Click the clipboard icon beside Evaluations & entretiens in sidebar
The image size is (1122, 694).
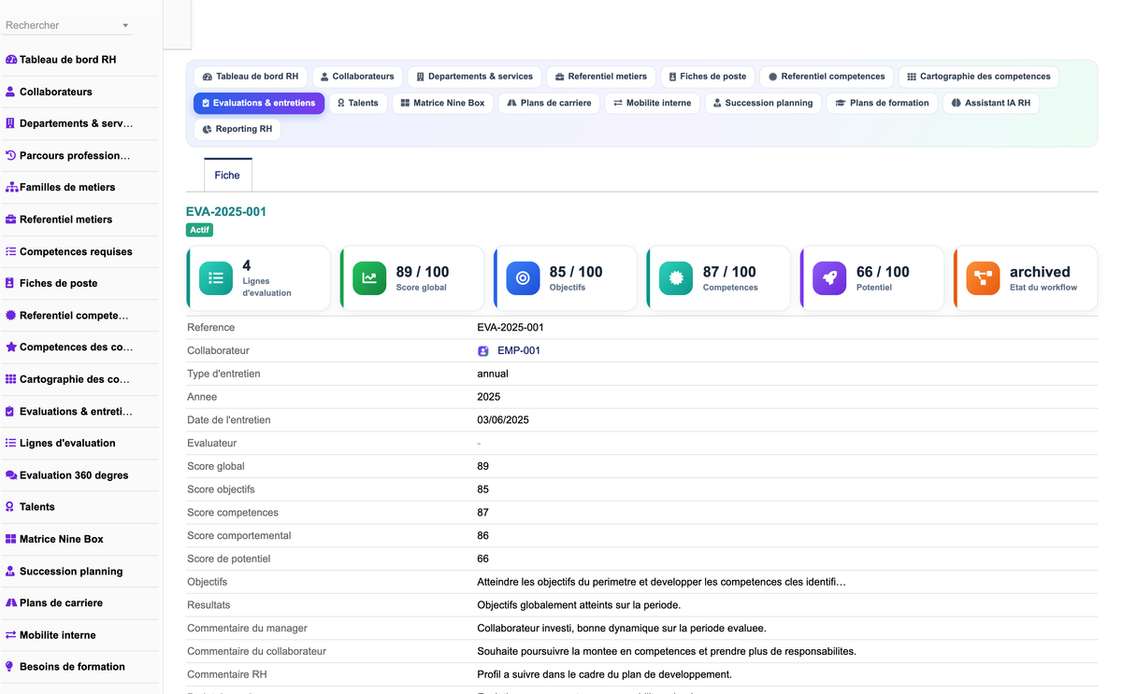[x=11, y=411]
